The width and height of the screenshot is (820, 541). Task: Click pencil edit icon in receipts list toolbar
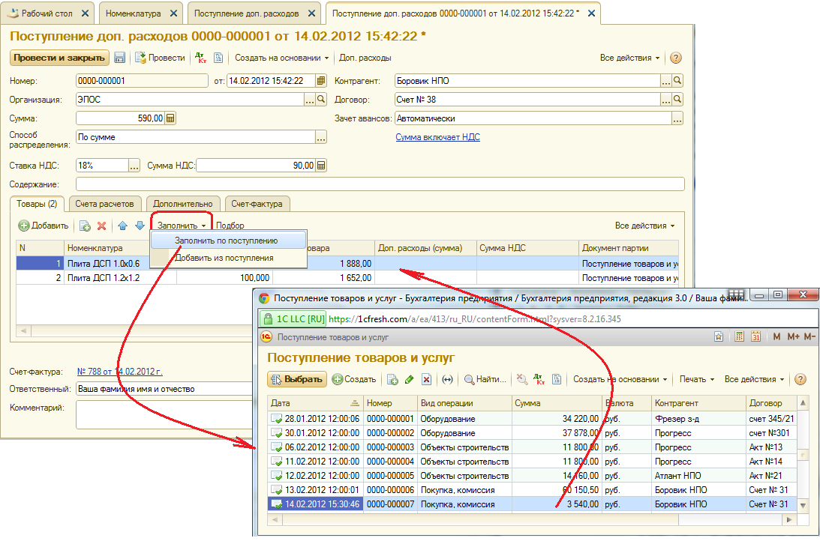409,379
